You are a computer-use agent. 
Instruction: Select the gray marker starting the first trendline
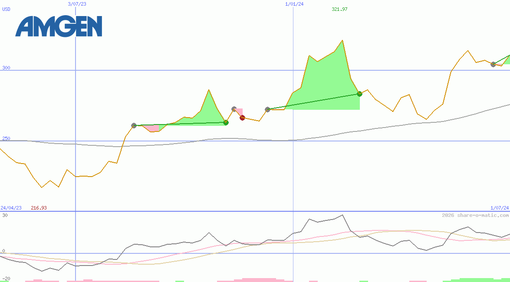tap(134, 125)
